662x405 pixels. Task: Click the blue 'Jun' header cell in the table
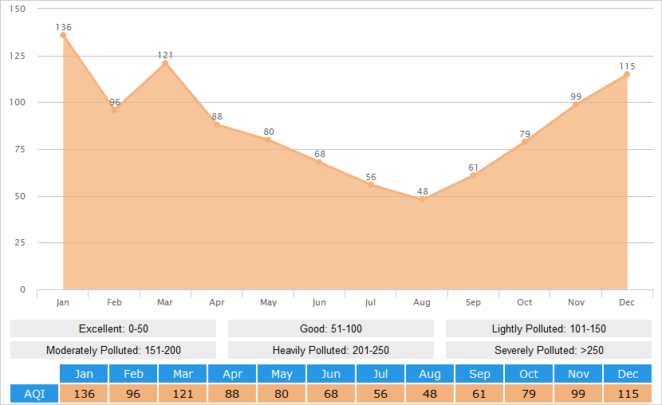pyautogui.click(x=330, y=374)
